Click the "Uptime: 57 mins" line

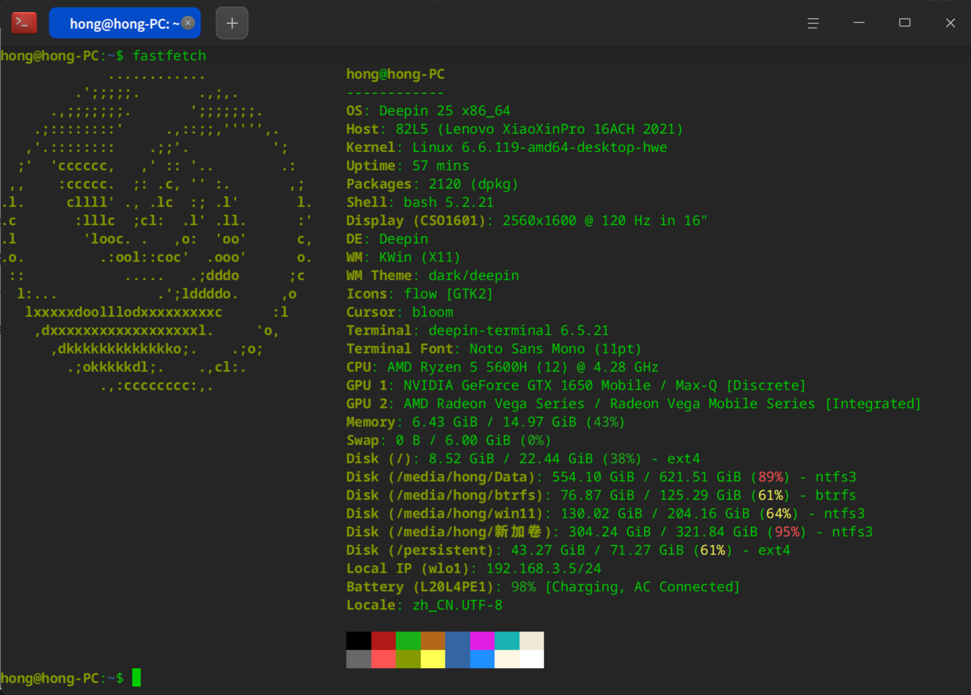pos(408,166)
